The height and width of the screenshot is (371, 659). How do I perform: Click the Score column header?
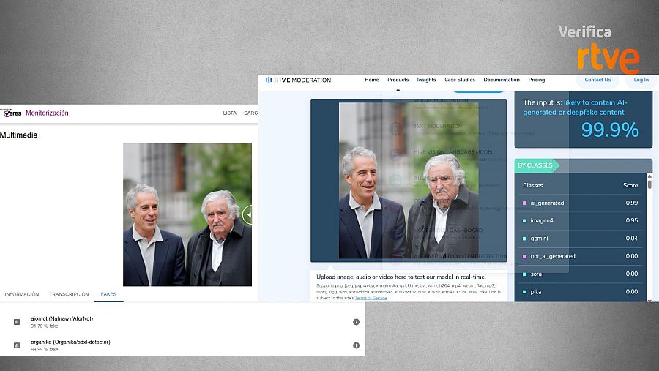[x=630, y=185]
